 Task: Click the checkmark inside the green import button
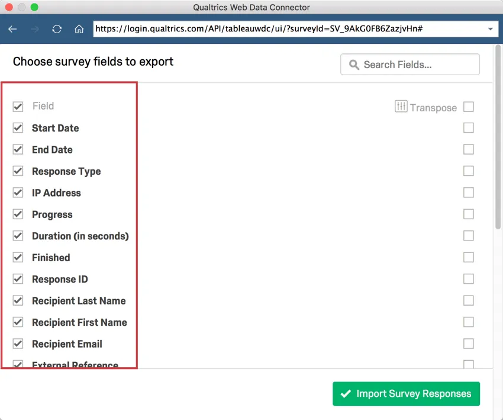coord(347,393)
